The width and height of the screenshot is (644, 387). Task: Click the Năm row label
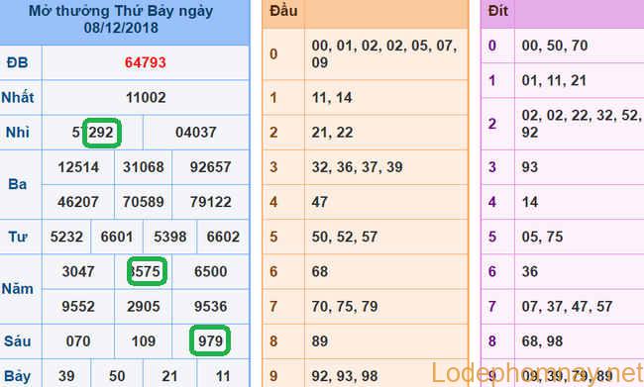(x=17, y=289)
